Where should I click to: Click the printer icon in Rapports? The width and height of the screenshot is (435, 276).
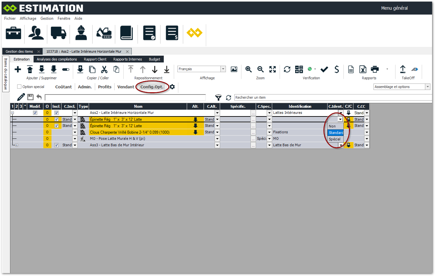click(375, 69)
